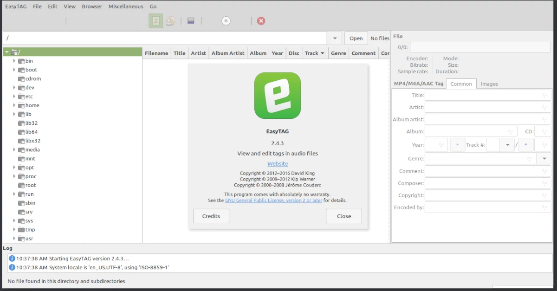Expand the proc folder
The height and width of the screenshot is (291, 557).
coord(14,176)
